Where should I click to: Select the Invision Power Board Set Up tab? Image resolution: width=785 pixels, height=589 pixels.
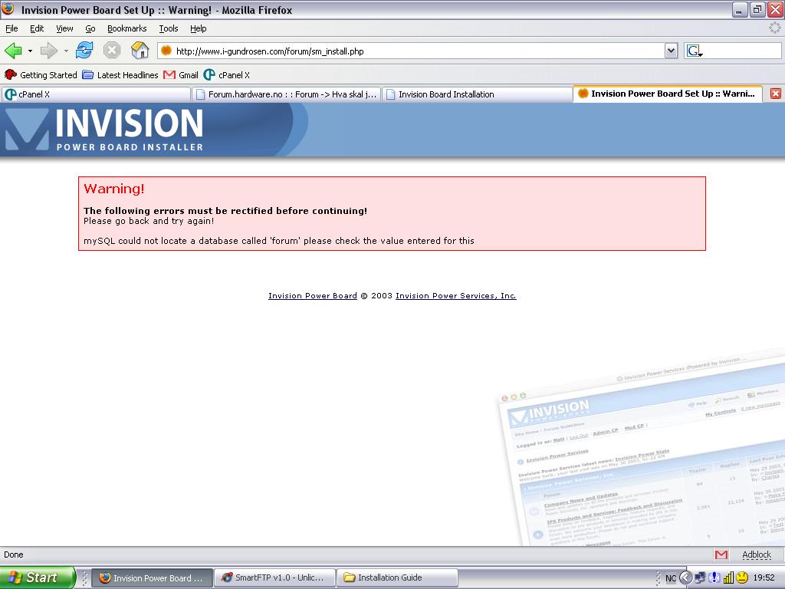tap(668, 94)
